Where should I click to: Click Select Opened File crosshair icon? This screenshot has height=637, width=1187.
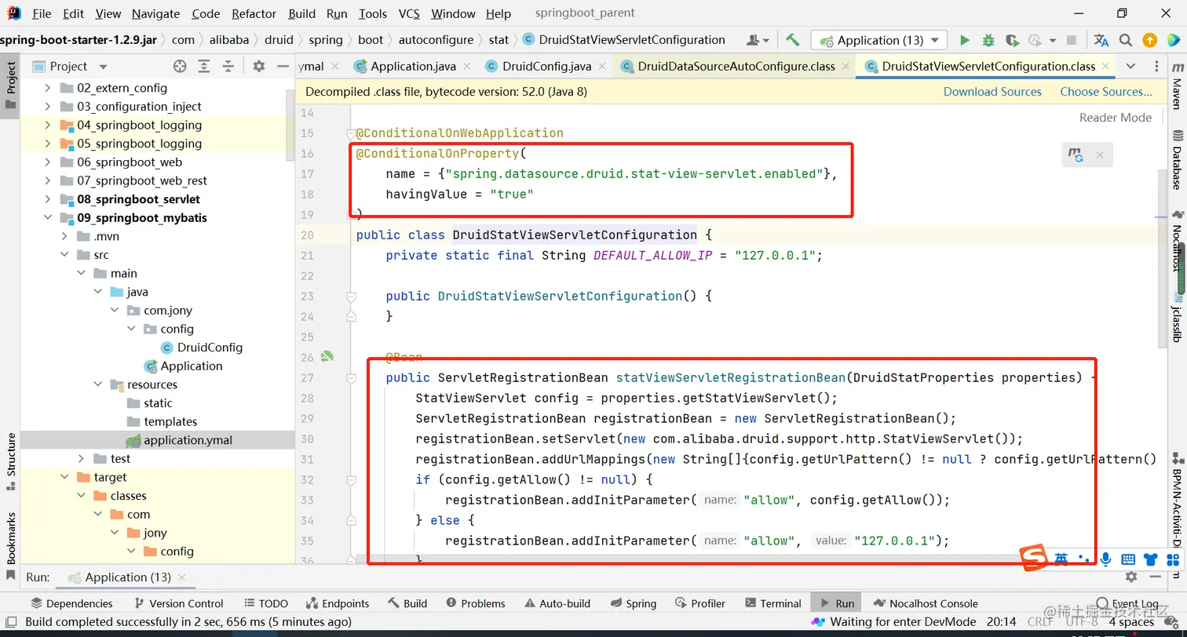[180, 67]
